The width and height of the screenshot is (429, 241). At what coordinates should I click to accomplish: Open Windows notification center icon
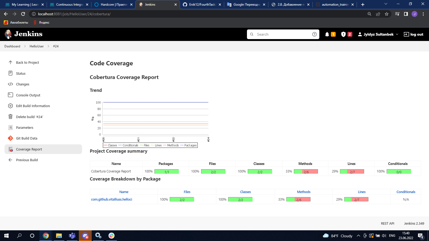pyautogui.click(x=421, y=236)
